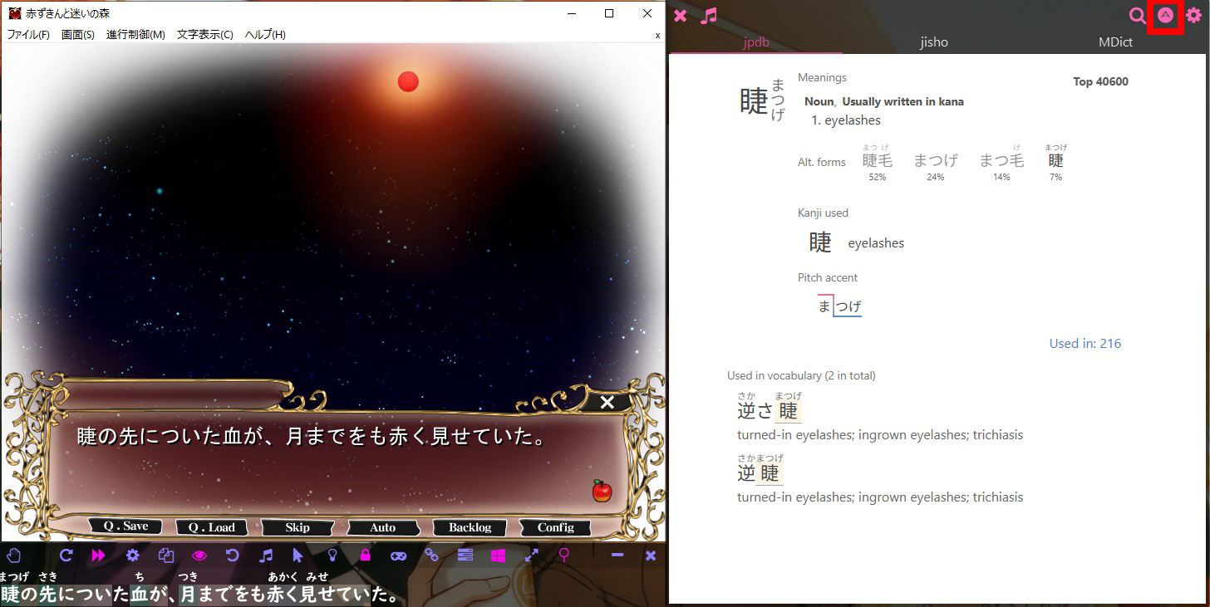Click the circled up-arrow icon in dictionary panel

(1165, 15)
